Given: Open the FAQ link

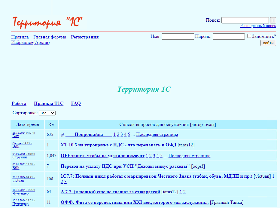Looking at the screenshot, I should click(76, 103).
